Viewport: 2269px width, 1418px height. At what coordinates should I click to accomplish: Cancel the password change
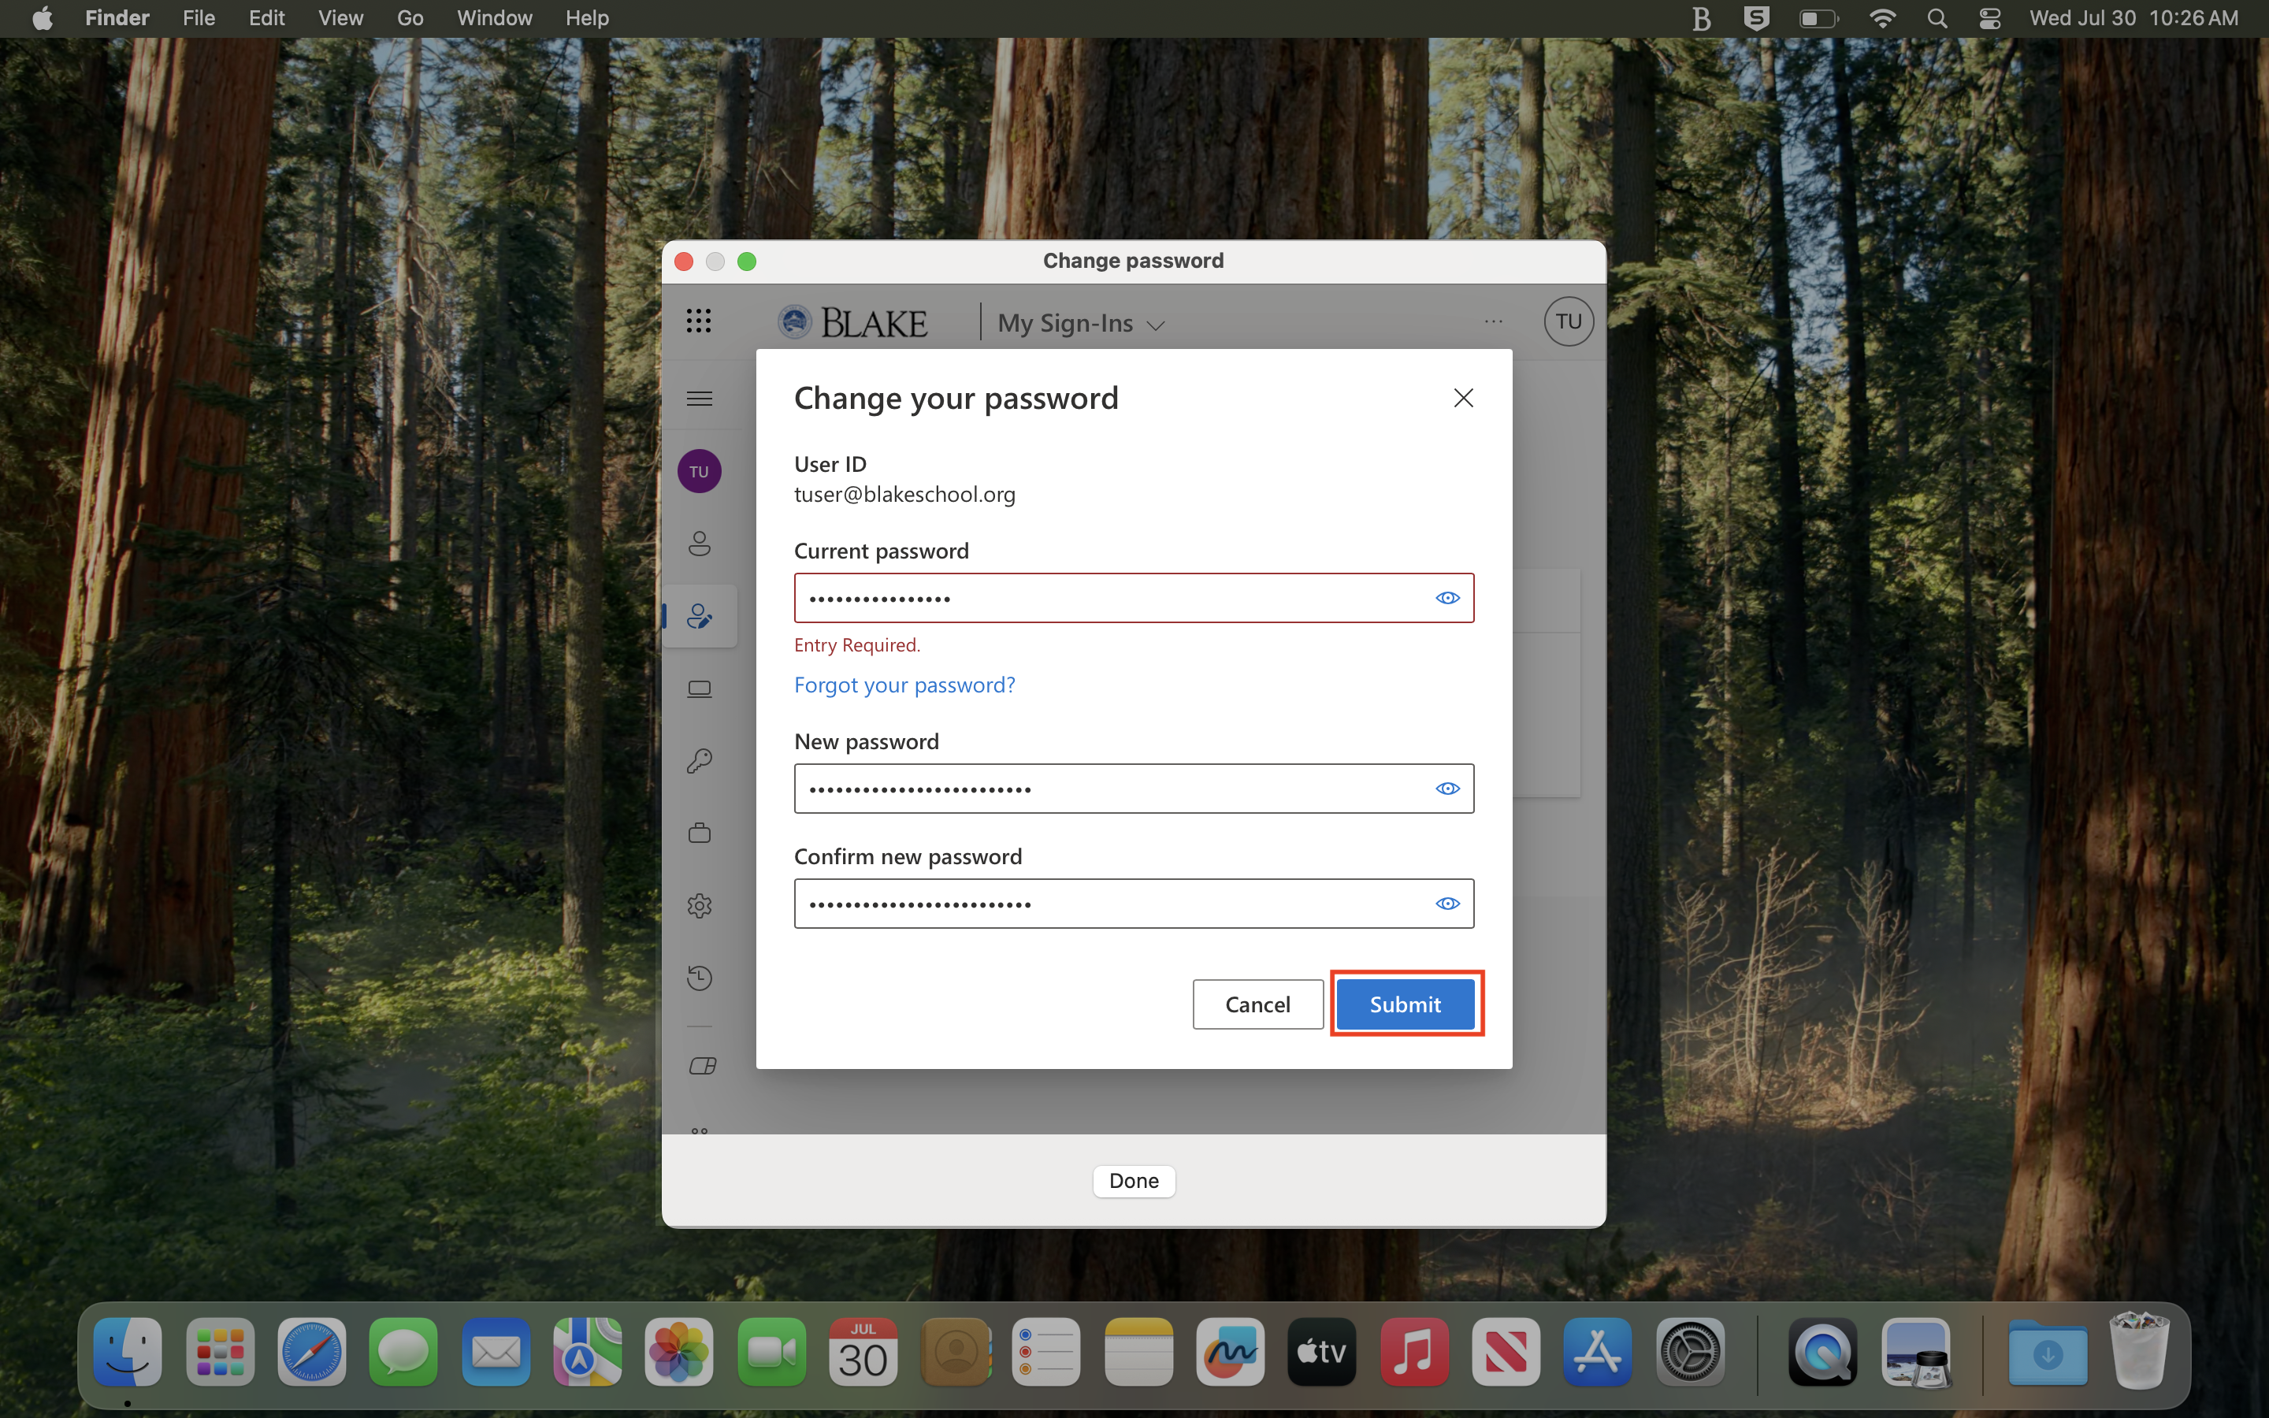[x=1257, y=1004]
